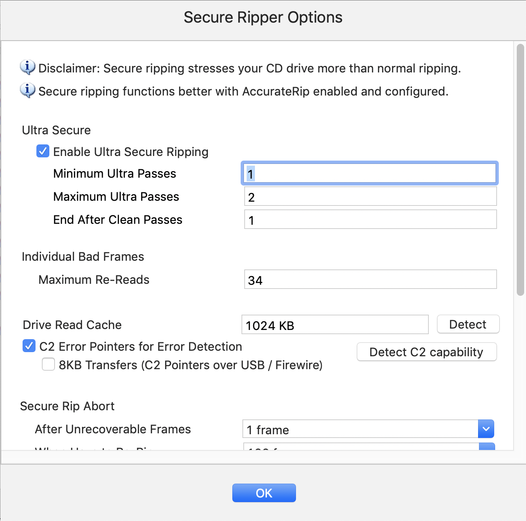Viewport: 526px width, 521px height.
Task: Click the Ultra Secure section label
Action: (56, 130)
